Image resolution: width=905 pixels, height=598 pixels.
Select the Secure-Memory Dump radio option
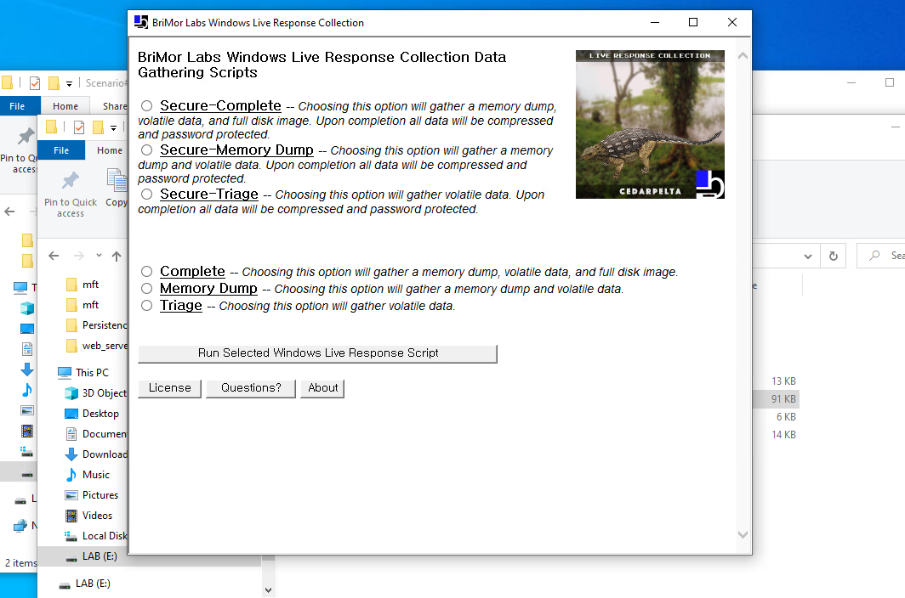(146, 150)
